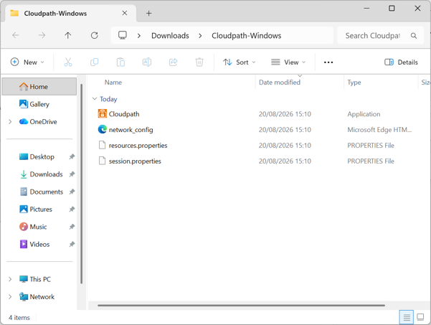Image resolution: width=431 pixels, height=325 pixels.
Task: Click Cloudpath-Windows in the address breadcrumb
Action: pos(246,35)
